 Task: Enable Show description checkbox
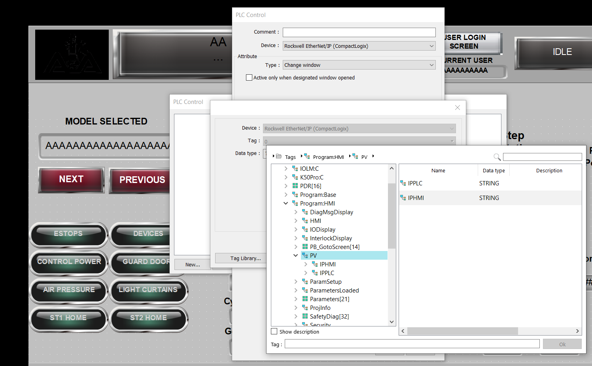[x=274, y=331]
